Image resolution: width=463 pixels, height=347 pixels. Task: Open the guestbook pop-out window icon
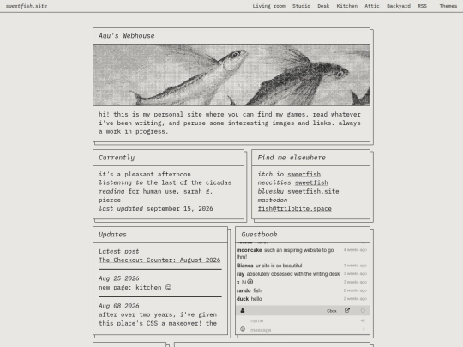coord(347,310)
